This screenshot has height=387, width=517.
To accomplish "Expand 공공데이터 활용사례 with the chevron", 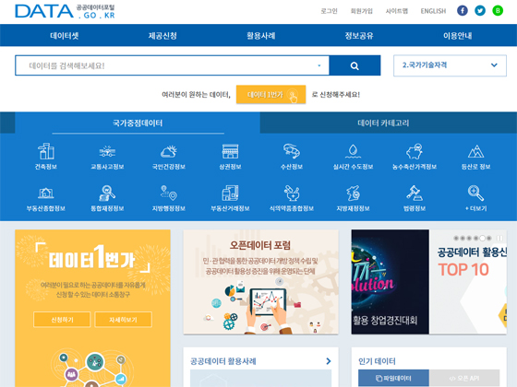I will click(329, 361).
